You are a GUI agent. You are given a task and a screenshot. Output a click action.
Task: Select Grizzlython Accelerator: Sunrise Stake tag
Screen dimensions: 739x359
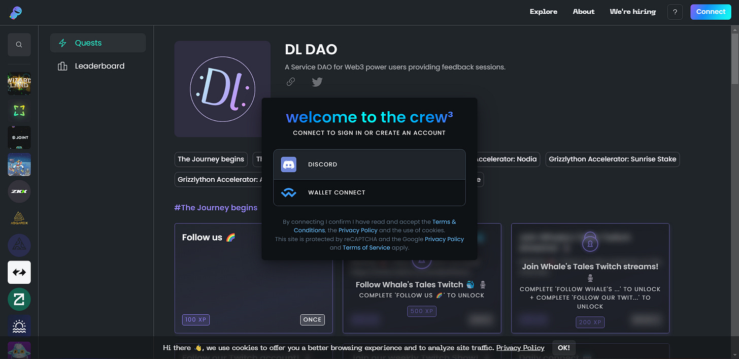pyautogui.click(x=613, y=159)
